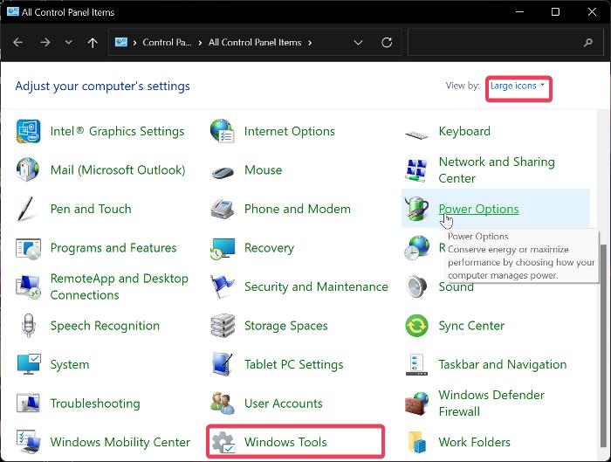
Task: Open the Internet Options link
Action: (289, 131)
